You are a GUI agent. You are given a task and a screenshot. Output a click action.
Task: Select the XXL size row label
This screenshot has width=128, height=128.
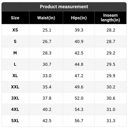pos(15,87)
